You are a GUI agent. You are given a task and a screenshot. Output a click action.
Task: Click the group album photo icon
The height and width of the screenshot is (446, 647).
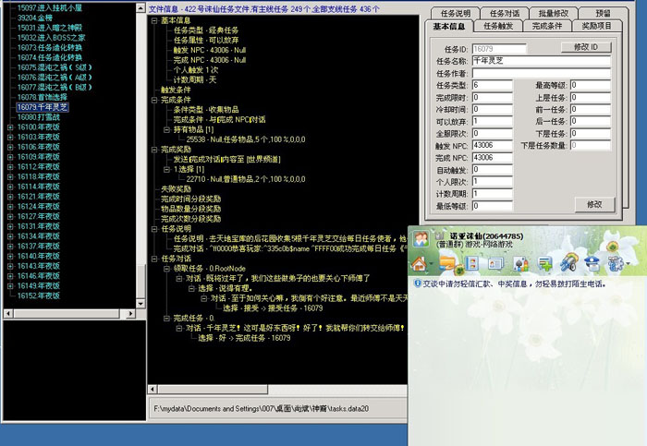(x=471, y=264)
